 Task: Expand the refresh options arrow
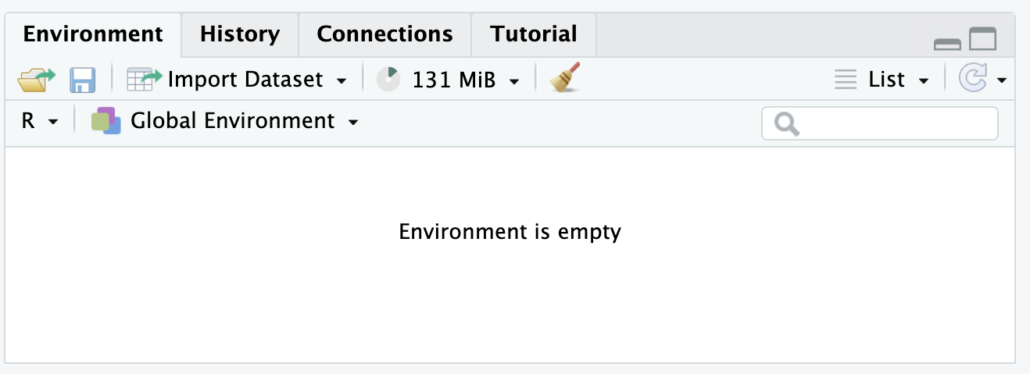(1001, 80)
